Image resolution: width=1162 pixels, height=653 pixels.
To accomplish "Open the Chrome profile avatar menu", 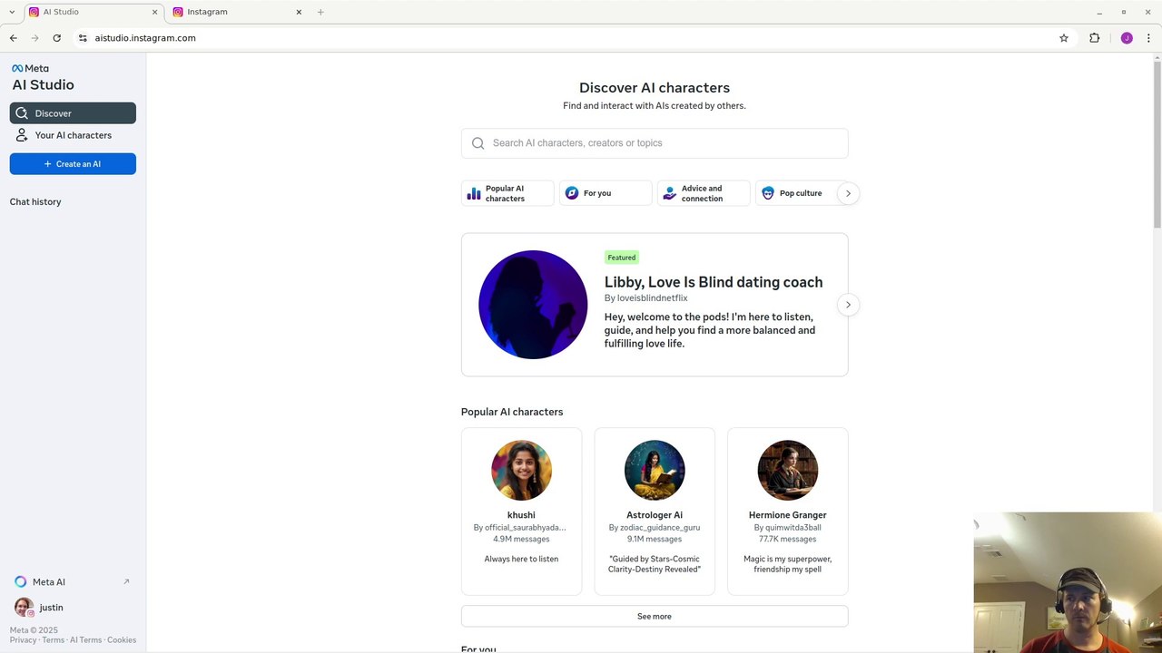I will (x=1127, y=38).
